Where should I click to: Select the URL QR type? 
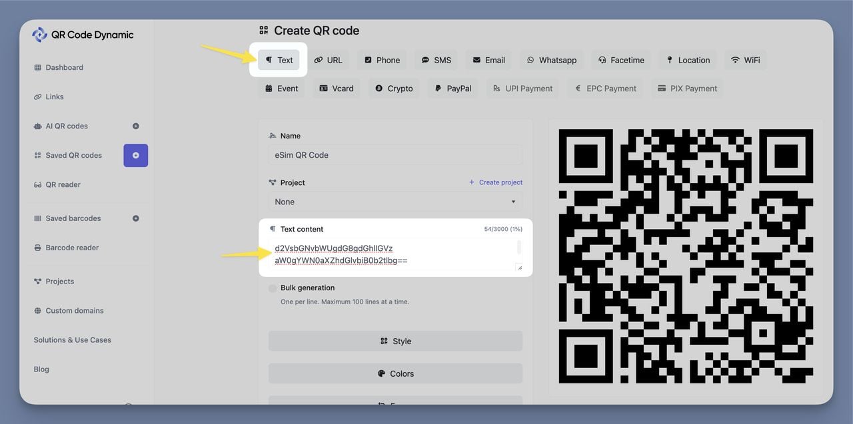pyautogui.click(x=328, y=60)
